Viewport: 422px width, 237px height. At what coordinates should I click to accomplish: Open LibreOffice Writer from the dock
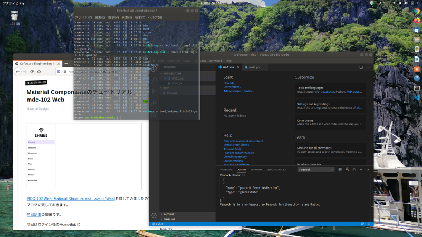point(417,59)
